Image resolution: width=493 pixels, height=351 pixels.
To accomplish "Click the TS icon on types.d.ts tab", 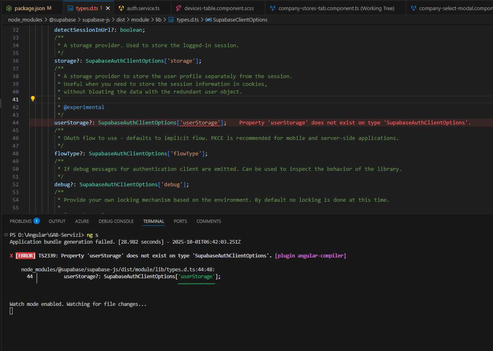I will pyautogui.click(x=70, y=8).
